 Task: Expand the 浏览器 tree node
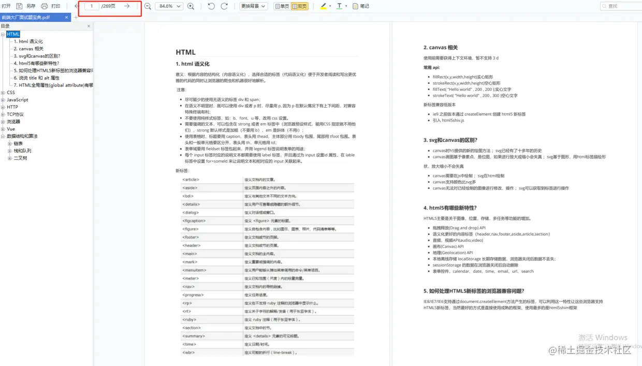(x=3, y=122)
